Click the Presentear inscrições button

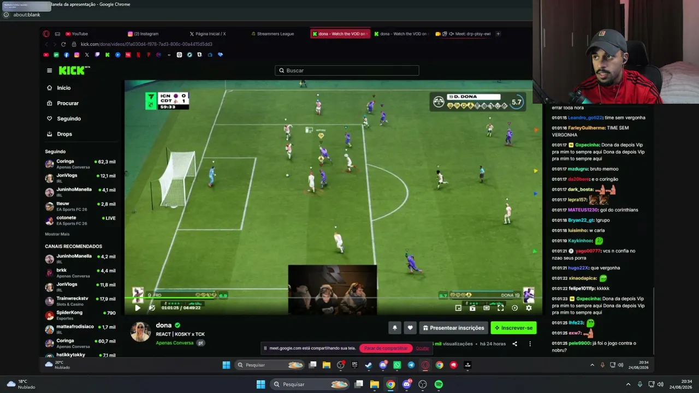tap(453, 327)
